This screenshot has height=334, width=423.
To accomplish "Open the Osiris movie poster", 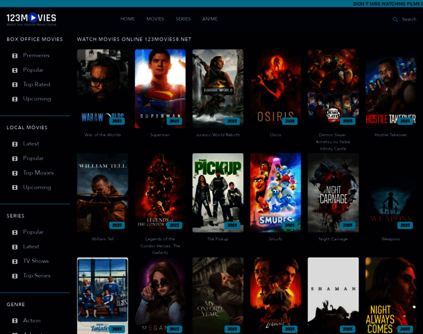I will [x=276, y=89].
